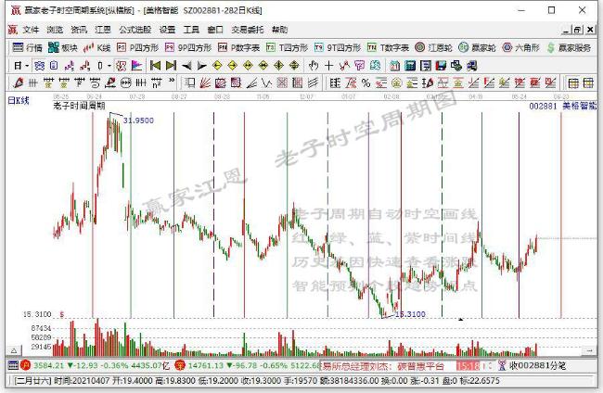This screenshot has width=603, height=393.
Task: Click the stock name 美格智能
Action: (580, 106)
